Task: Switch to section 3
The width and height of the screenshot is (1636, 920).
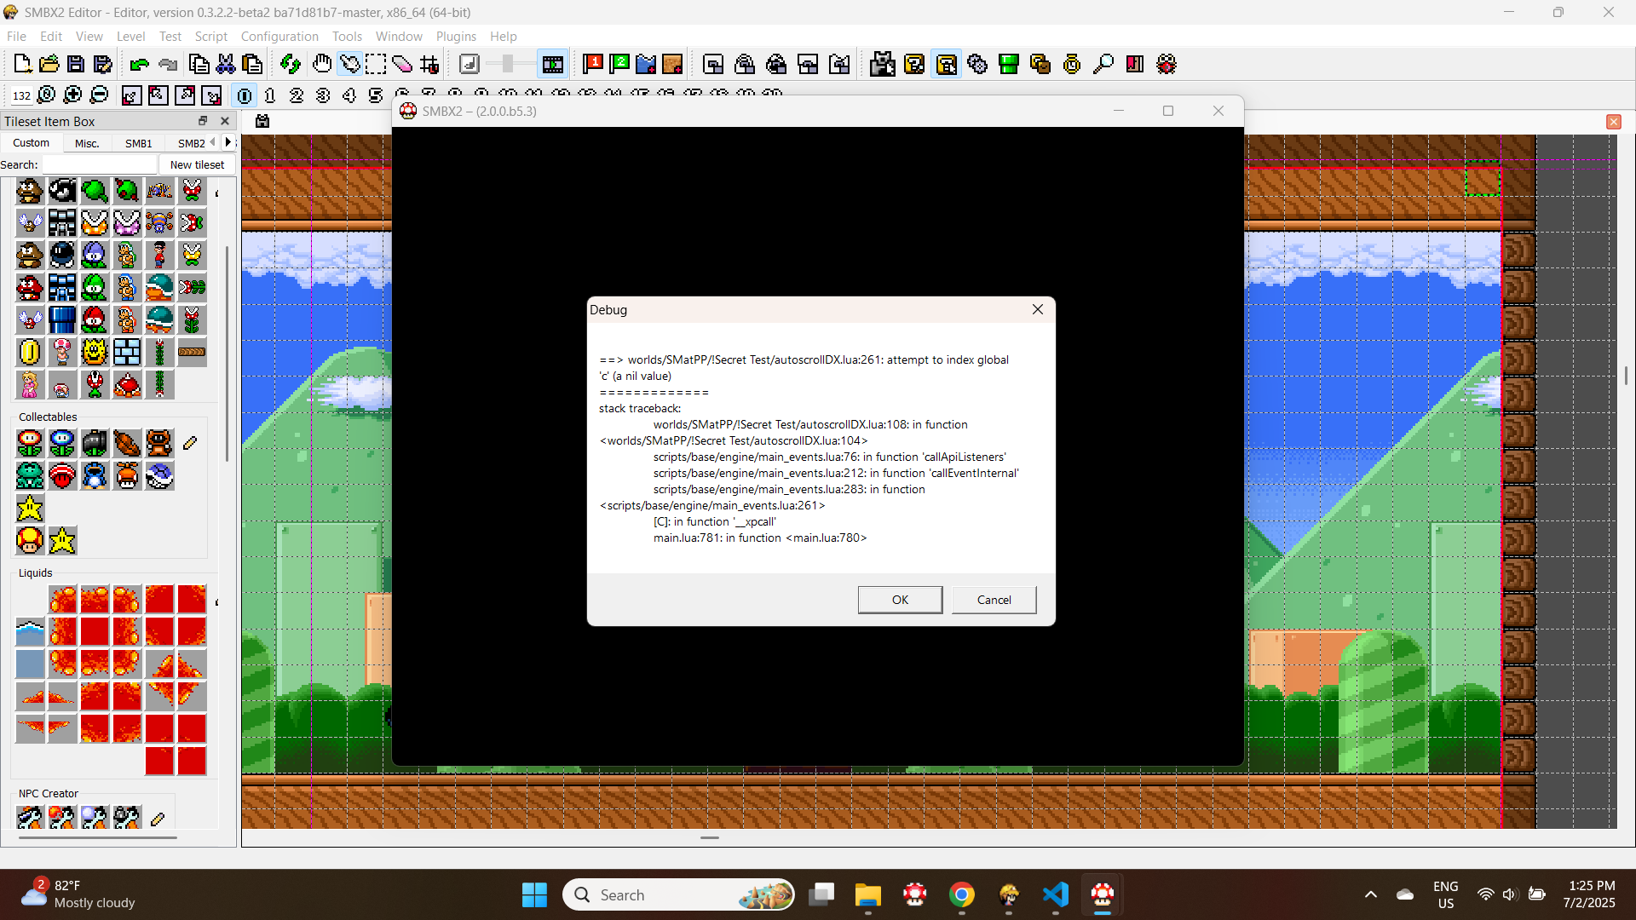Action: point(323,95)
